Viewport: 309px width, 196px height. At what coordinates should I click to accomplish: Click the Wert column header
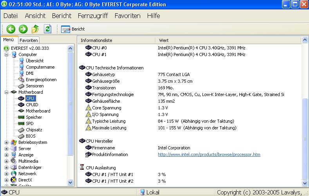point(228,40)
